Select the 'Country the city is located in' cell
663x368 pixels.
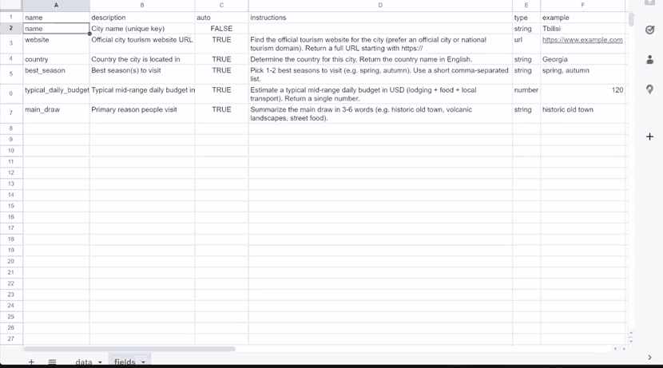point(142,59)
